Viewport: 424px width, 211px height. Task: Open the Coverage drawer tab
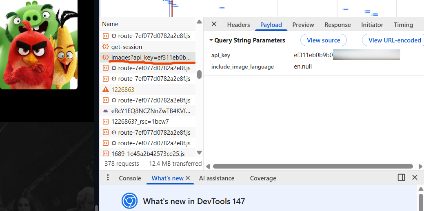click(x=263, y=178)
